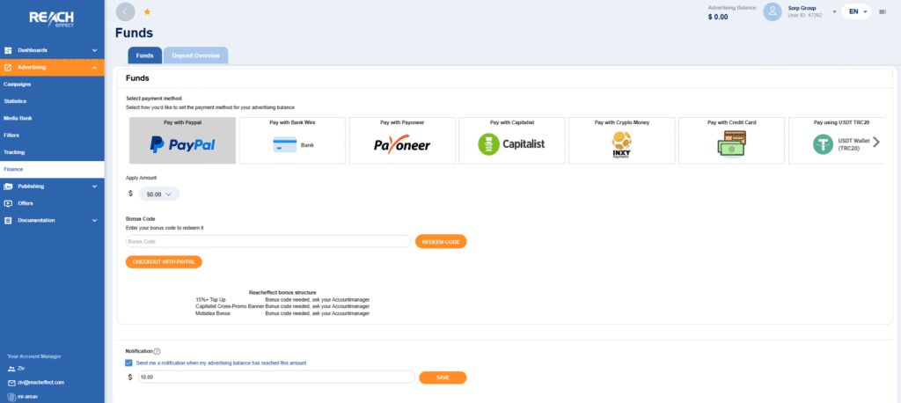The image size is (901, 403).
Task: Expand the Documentation menu chevron
Action: pyautogui.click(x=95, y=220)
